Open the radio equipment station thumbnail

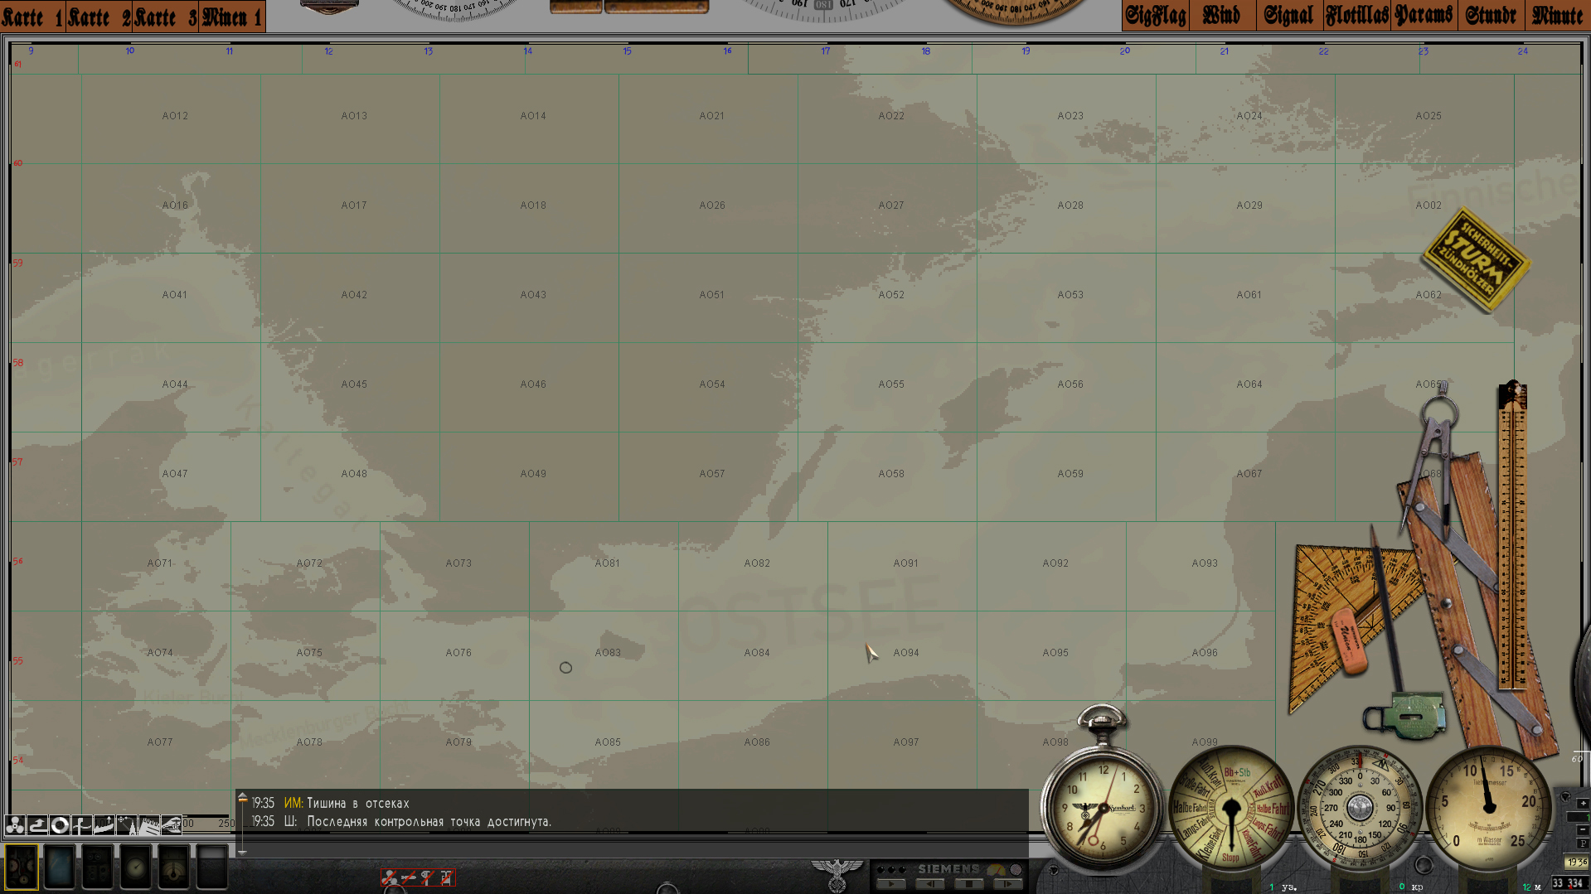click(98, 867)
